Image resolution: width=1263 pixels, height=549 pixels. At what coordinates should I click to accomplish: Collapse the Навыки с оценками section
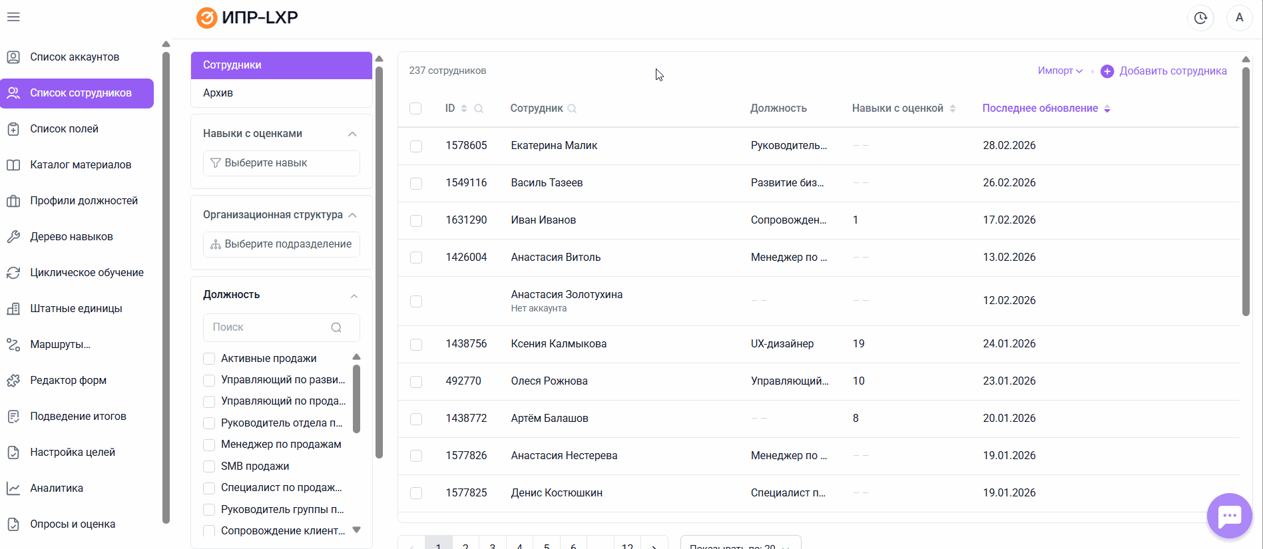pyautogui.click(x=352, y=134)
